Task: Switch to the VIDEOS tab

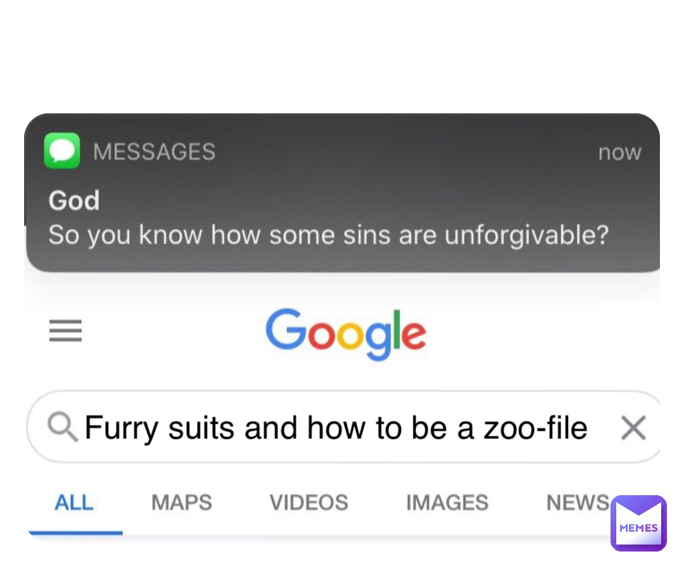Action: coord(308,502)
